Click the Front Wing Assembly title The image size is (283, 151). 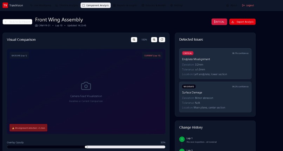pos(59,20)
